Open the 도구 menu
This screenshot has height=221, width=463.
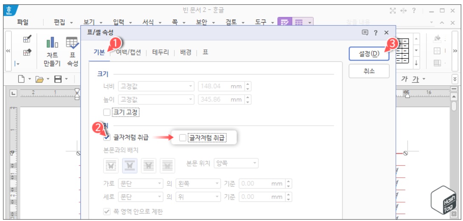click(261, 23)
